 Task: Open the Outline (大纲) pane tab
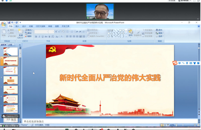point(10,45)
